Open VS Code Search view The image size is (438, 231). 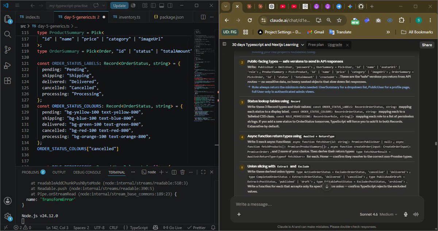click(8, 34)
